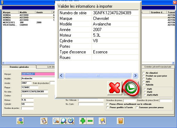Click the hourglass history icon
The image size is (177, 128).
(x=44, y=121)
